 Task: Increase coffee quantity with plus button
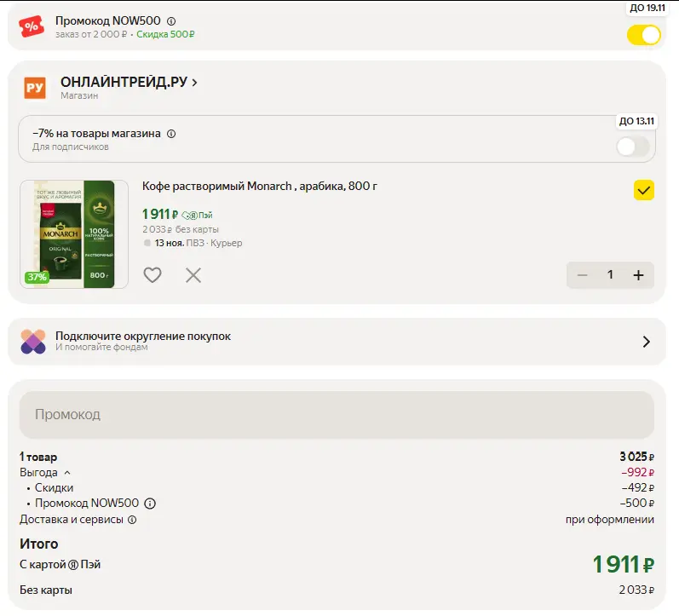coord(638,275)
